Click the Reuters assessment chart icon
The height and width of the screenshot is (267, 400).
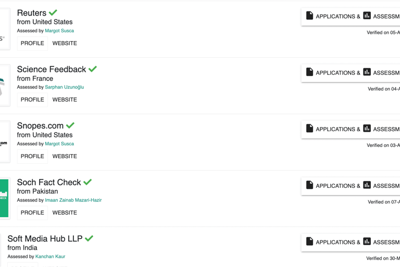click(x=367, y=16)
